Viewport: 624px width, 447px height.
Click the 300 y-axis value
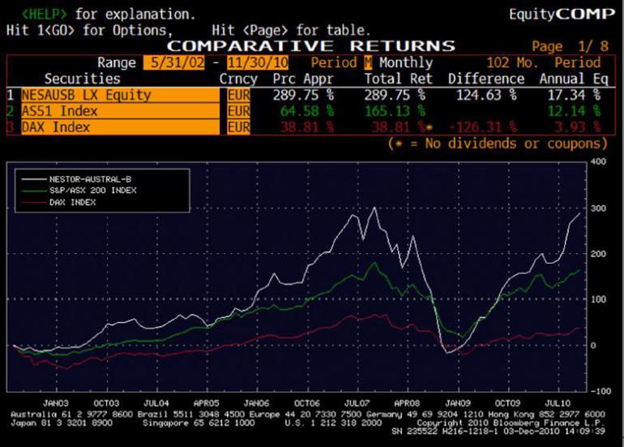[x=599, y=208]
